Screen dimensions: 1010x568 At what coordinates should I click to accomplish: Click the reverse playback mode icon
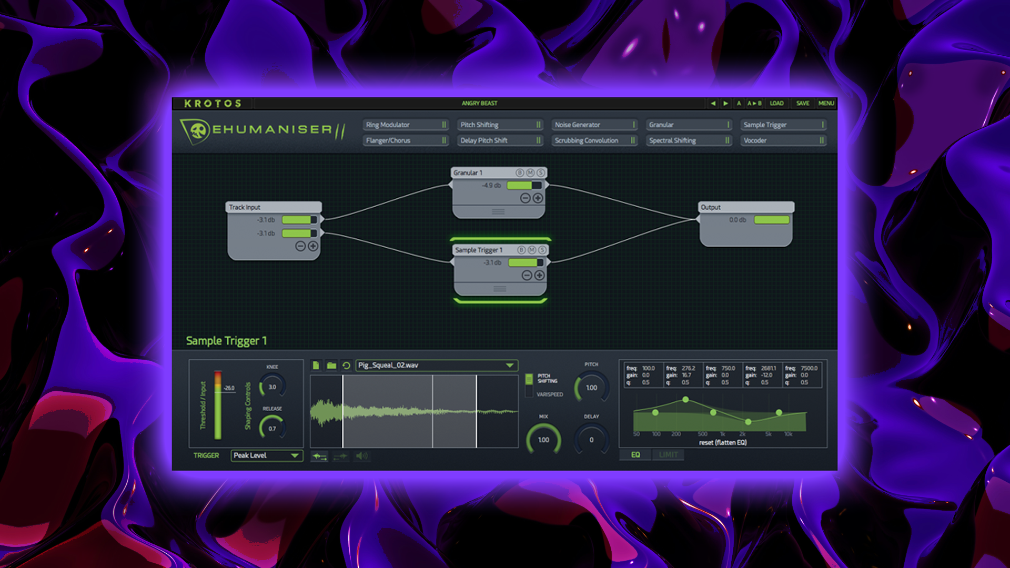[340, 456]
